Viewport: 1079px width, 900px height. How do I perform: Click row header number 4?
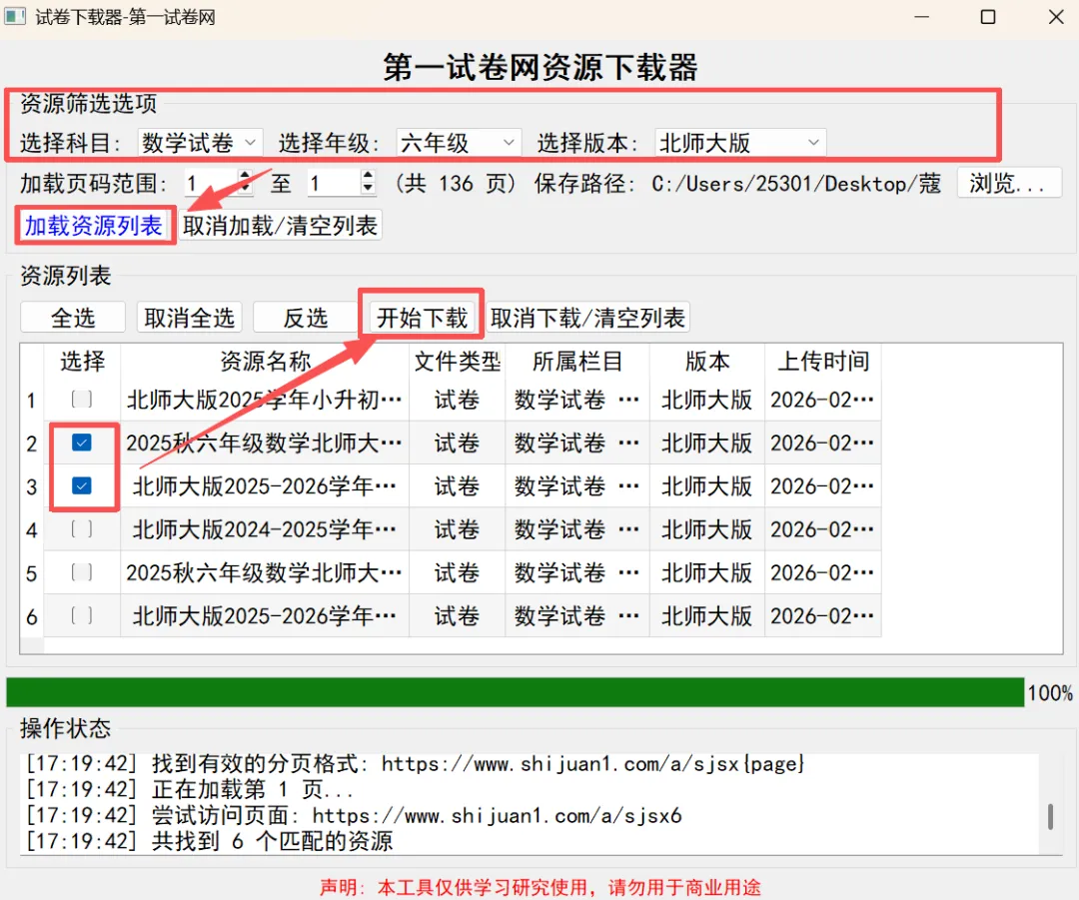[x=32, y=529]
